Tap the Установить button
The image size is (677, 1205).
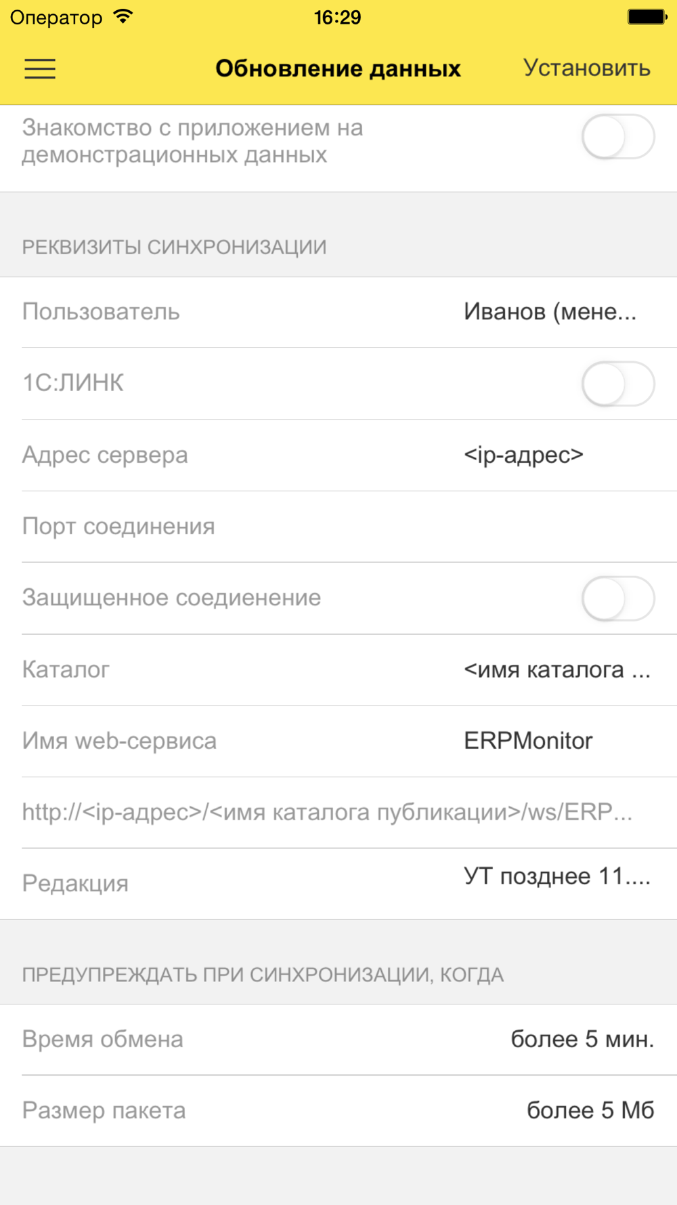coord(586,68)
